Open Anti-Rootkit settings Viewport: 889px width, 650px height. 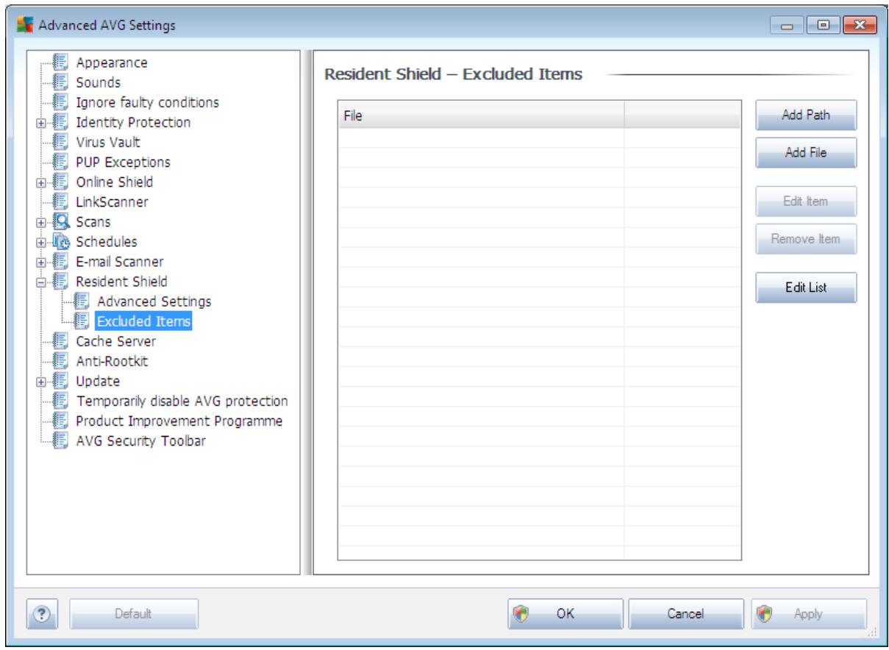[111, 360]
